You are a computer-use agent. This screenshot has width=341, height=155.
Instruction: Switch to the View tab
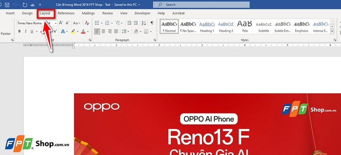point(124,13)
